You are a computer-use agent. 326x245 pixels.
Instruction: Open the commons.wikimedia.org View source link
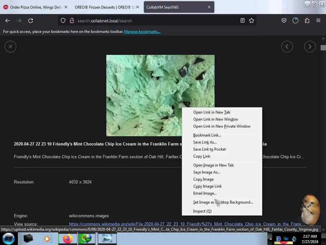pyautogui.click(x=187, y=224)
